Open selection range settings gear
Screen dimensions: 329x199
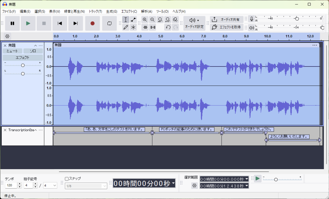click(194, 185)
